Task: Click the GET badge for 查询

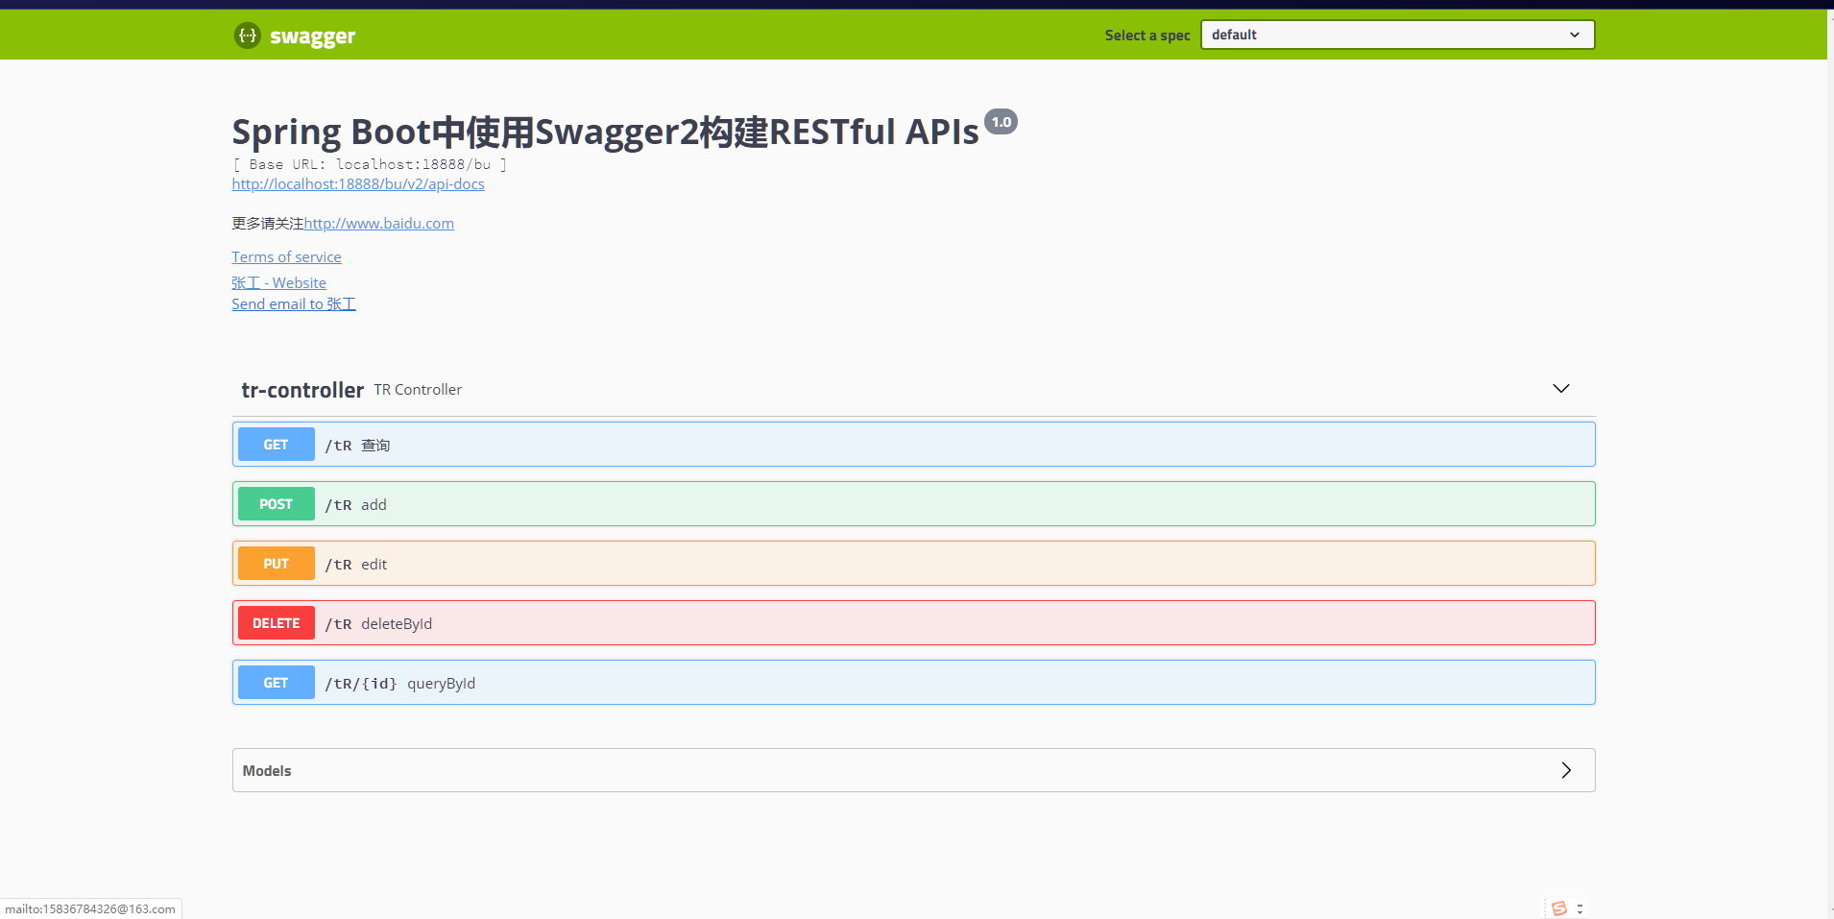Action: coord(277,445)
